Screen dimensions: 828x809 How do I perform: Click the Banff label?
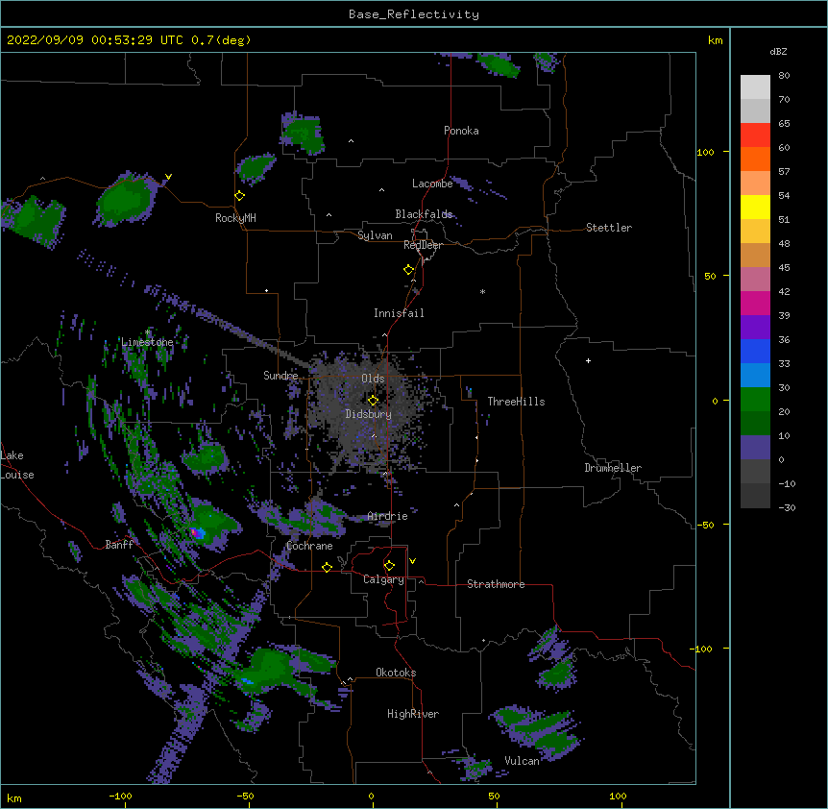119,545
